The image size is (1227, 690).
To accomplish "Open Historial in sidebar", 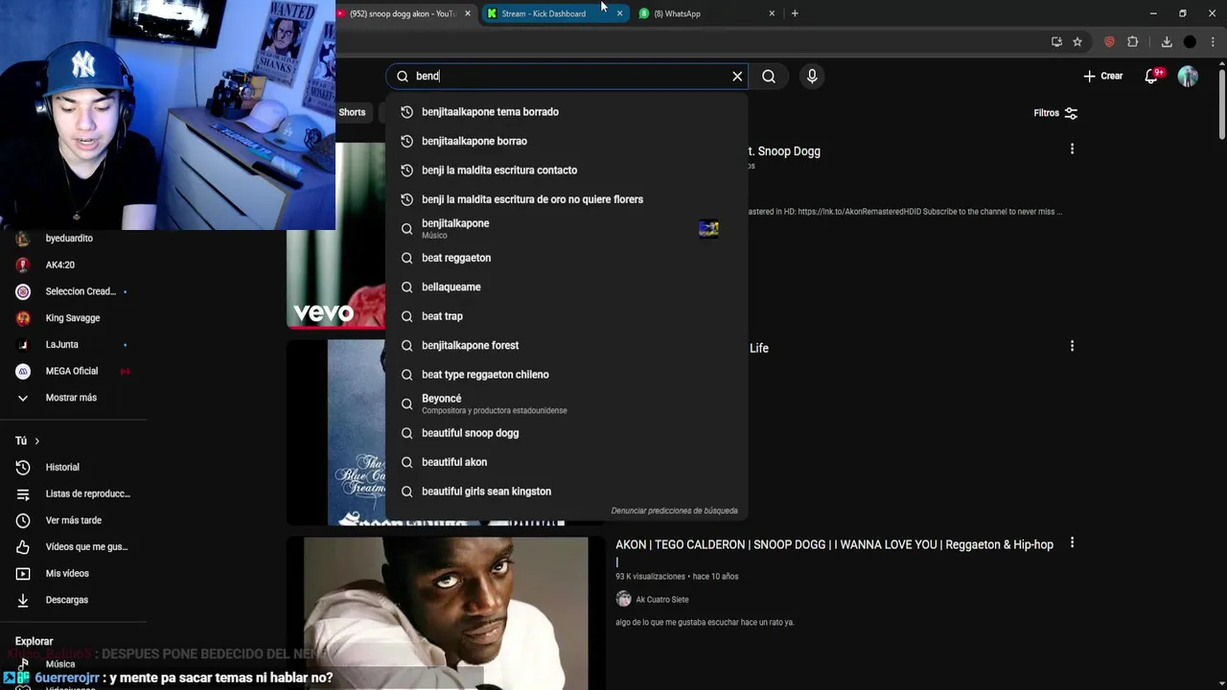I will (62, 468).
